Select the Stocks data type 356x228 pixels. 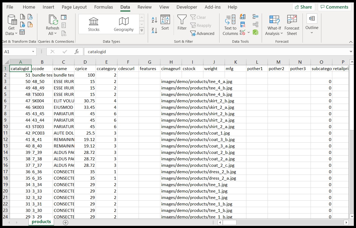pyautogui.click(x=94, y=24)
